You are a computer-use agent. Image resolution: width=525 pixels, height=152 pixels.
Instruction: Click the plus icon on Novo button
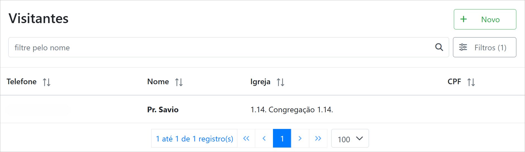point(464,19)
